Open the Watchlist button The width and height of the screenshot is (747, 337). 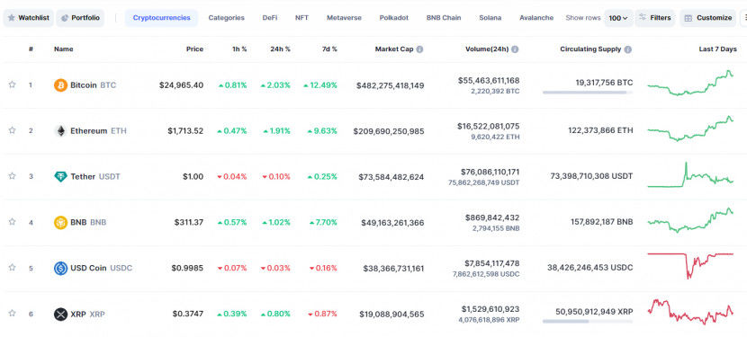29,18
